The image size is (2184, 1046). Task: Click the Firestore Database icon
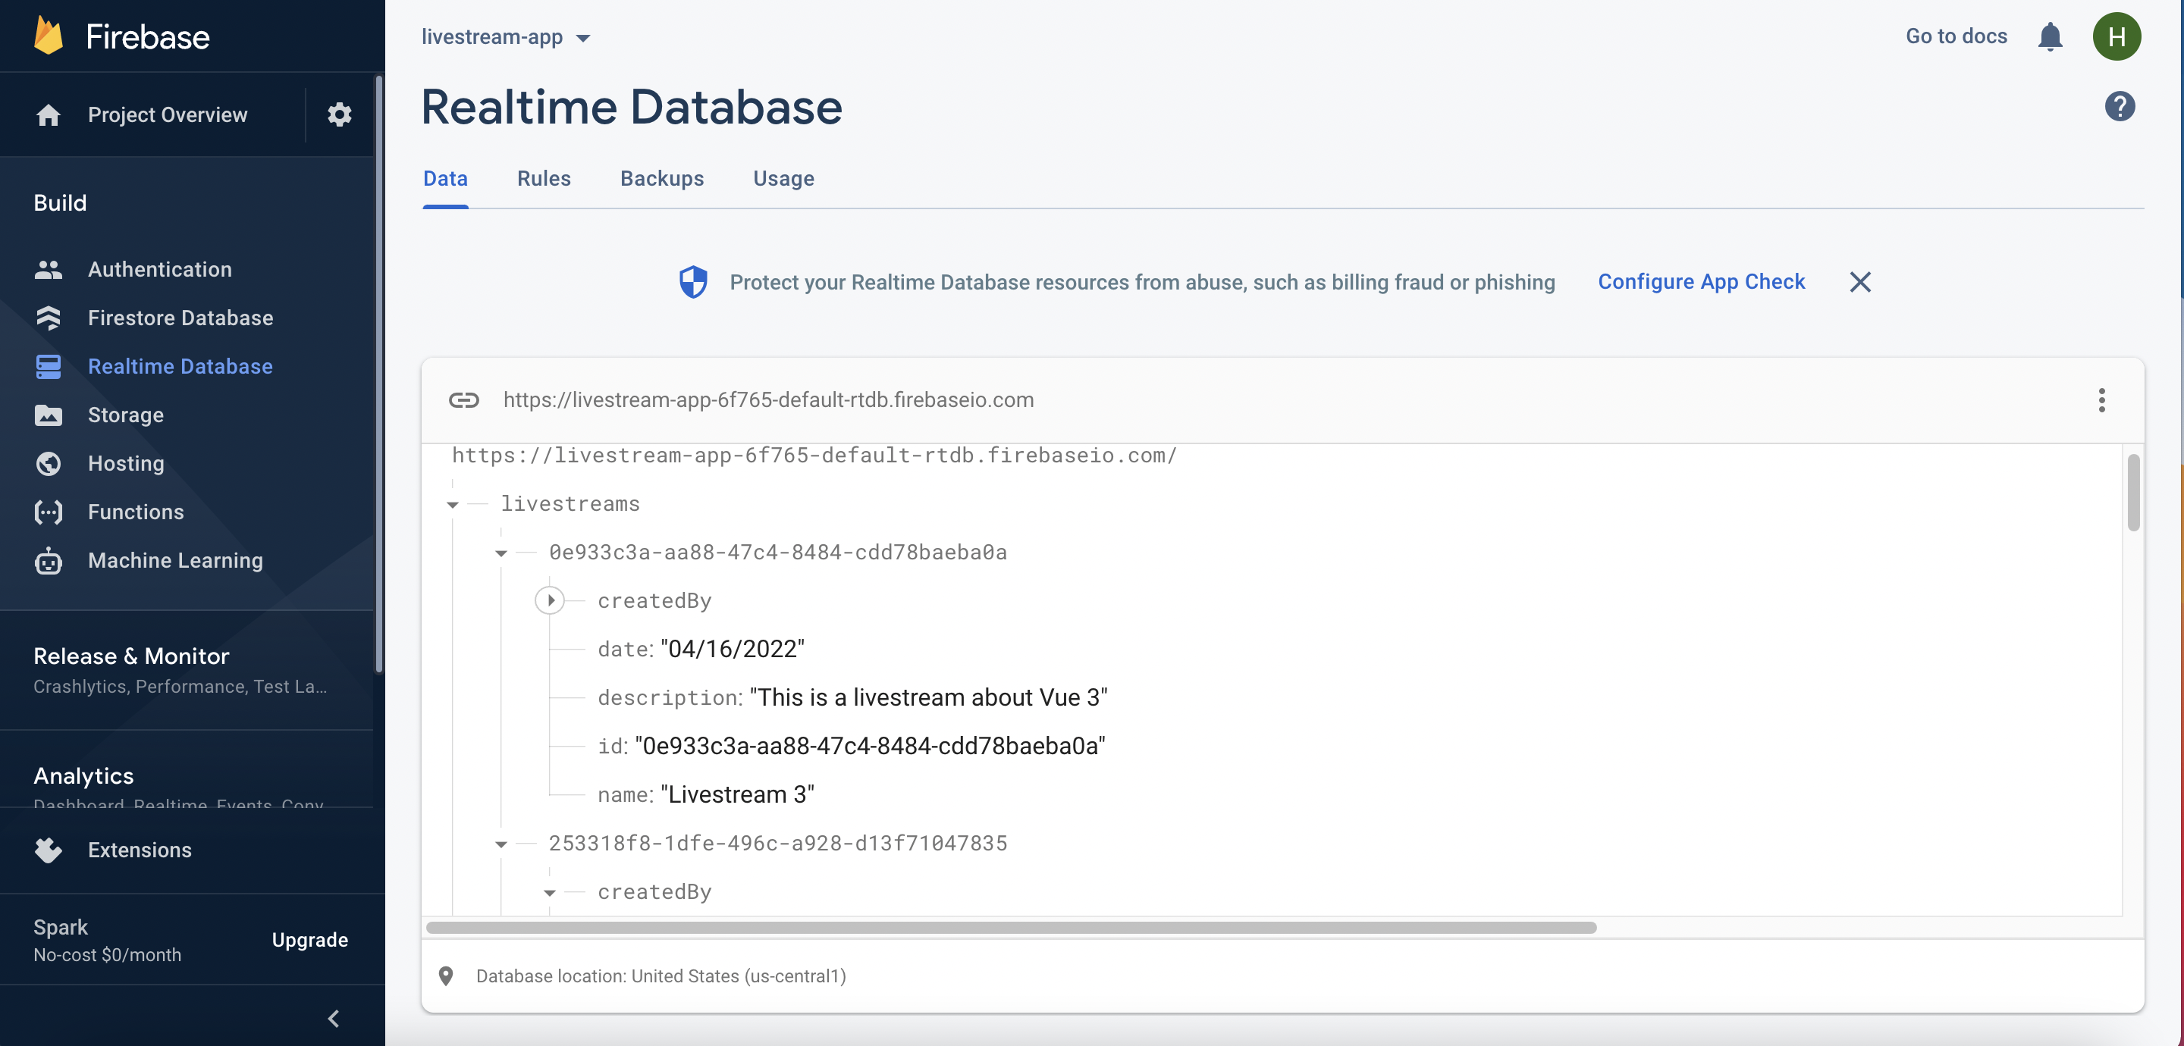49,318
